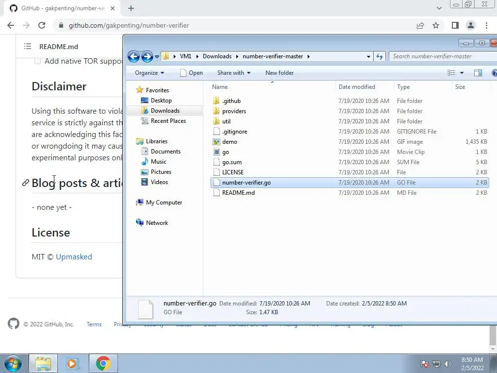Reload the GitHub page in Chrome
Image resolution: width=497 pixels, height=373 pixels.
point(42,25)
